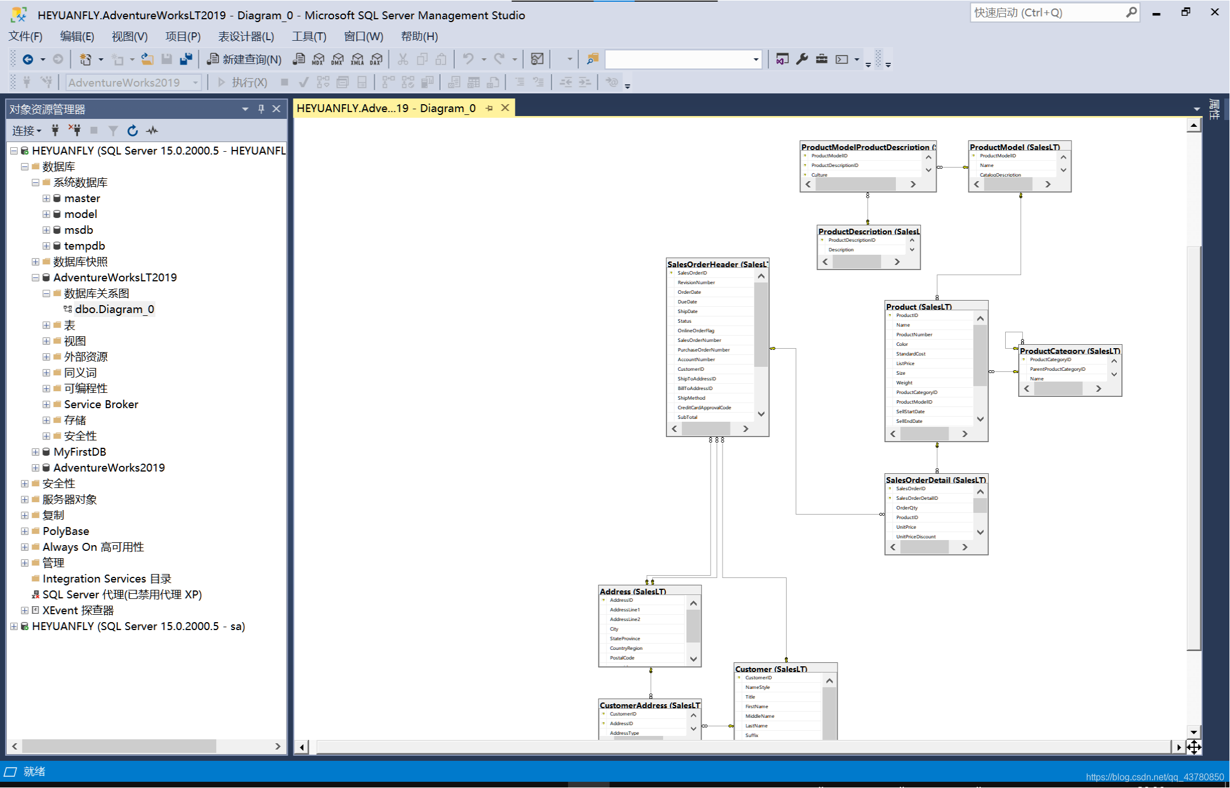Open a new DAX query
The height and width of the screenshot is (788, 1230).
[x=376, y=59]
